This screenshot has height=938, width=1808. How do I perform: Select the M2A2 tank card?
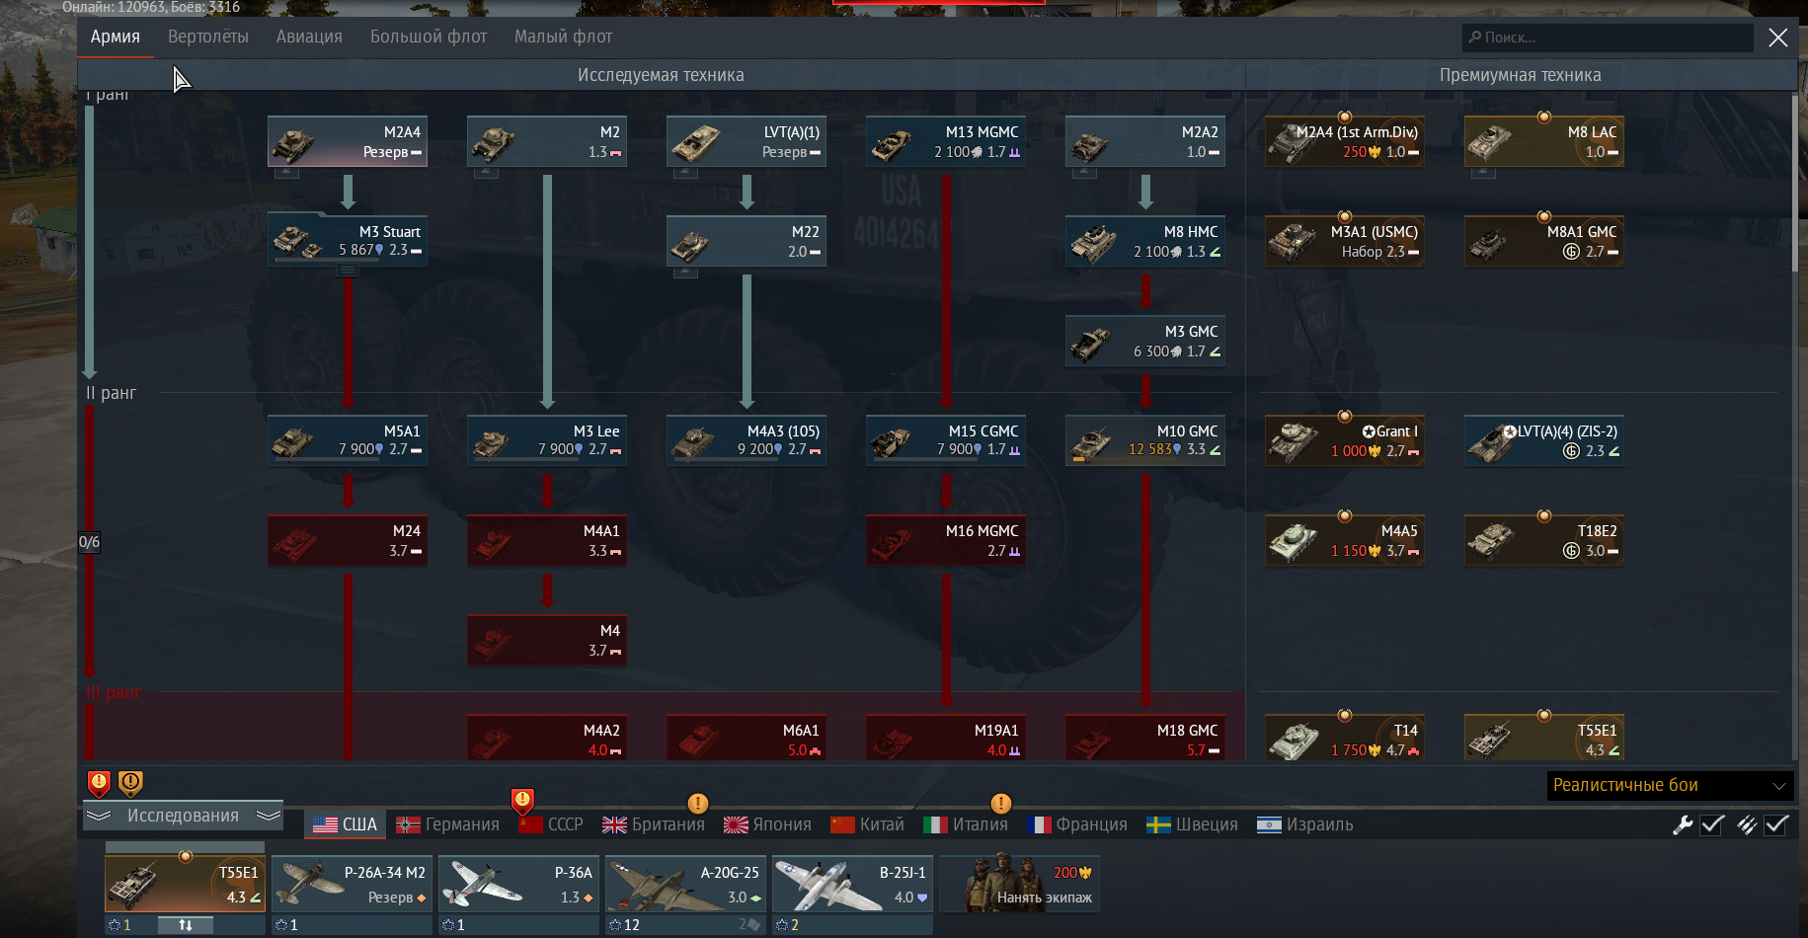pos(1145,141)
